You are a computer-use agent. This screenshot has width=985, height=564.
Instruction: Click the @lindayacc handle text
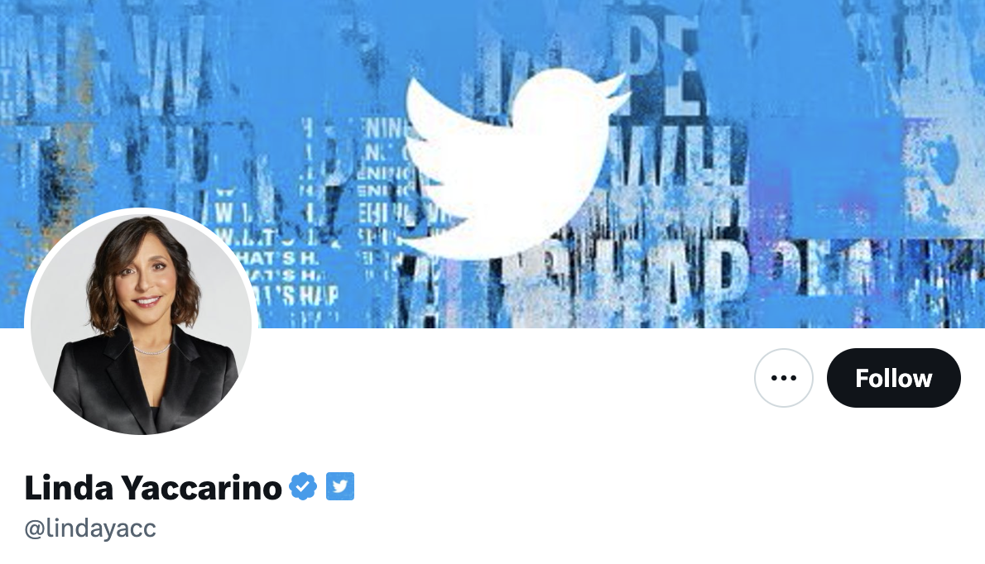[x=90, y=528]
